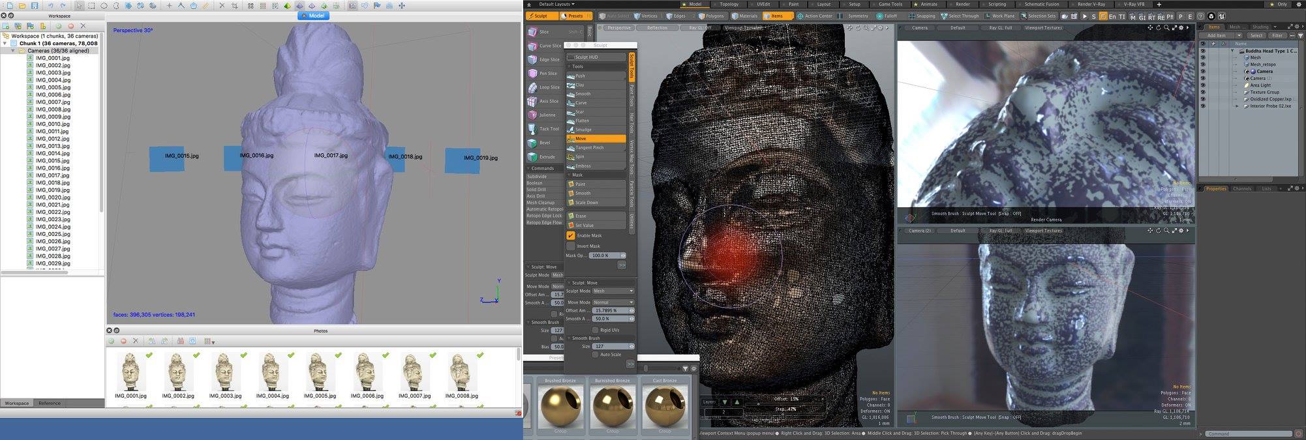
Task: Switch to the UVEdit layout tab
Action: point(763,5)
